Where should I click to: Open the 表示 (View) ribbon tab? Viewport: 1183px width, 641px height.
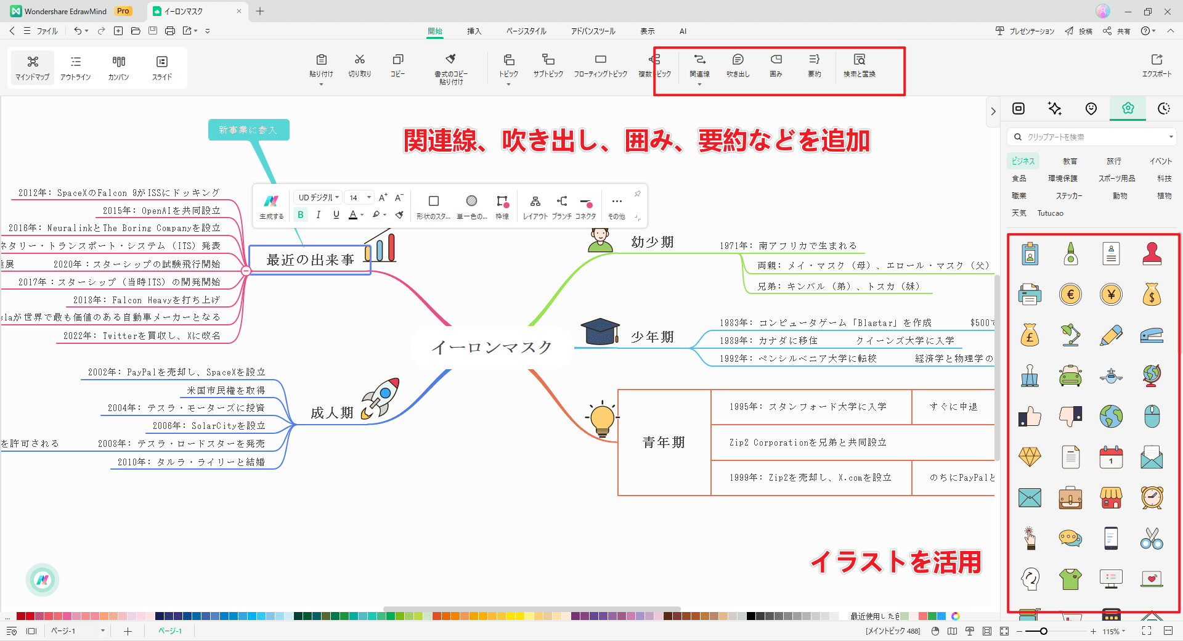tap(647, 31)
